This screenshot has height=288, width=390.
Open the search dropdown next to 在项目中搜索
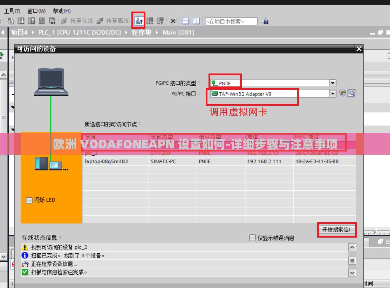click(x=265, y=21)
